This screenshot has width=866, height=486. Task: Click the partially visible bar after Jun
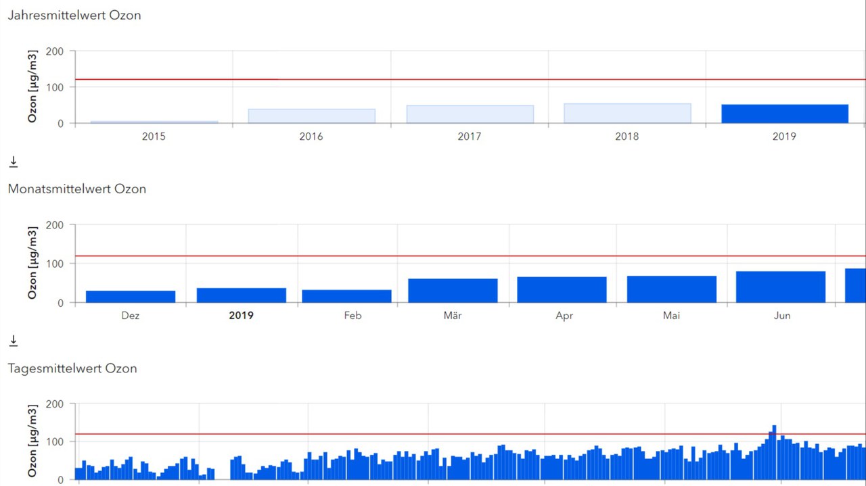click(855, 285)
